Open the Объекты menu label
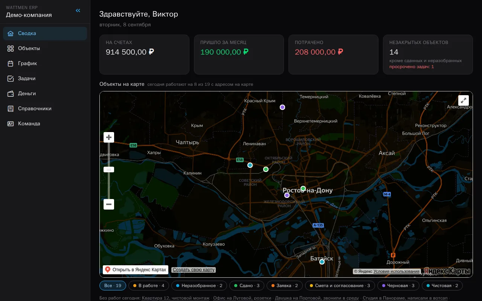 pyautogui.click(x=29, y=48)
